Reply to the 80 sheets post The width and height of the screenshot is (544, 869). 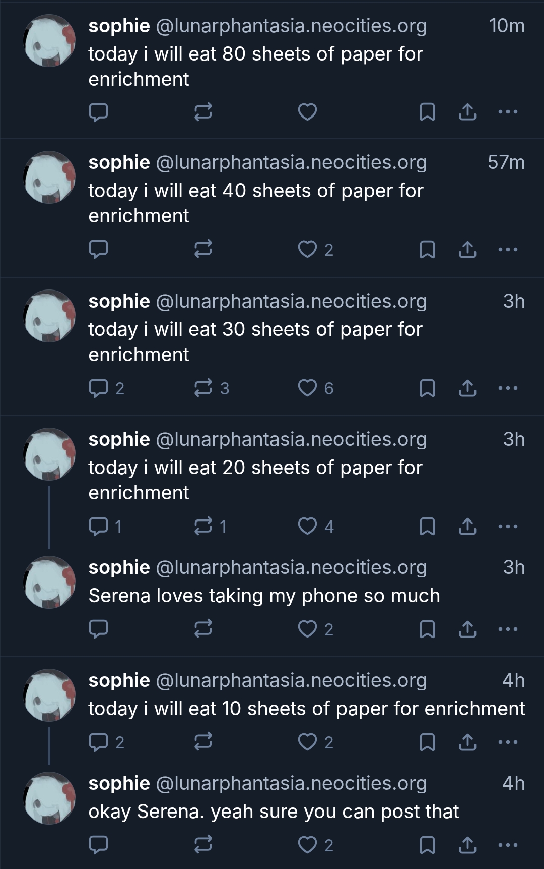(98, 112)
